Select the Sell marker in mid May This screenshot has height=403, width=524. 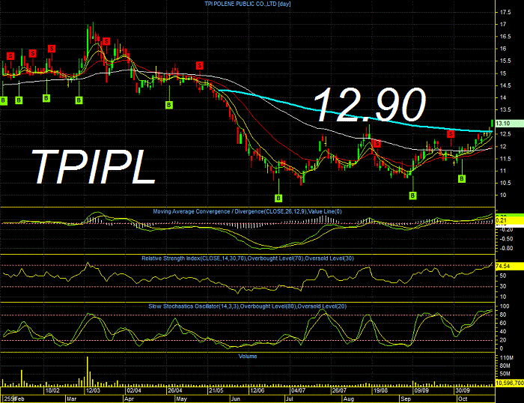click(200, 65)
